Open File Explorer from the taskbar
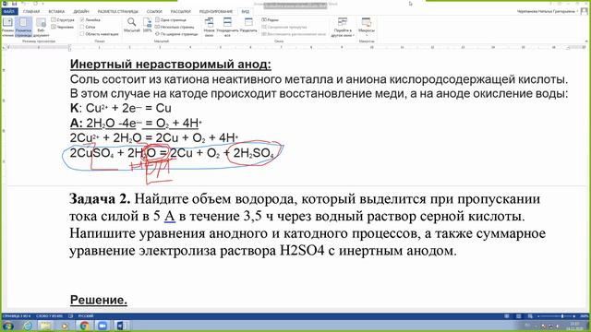Image resolution: width=591 pixels, height=332 pixels. pos(45,326)
